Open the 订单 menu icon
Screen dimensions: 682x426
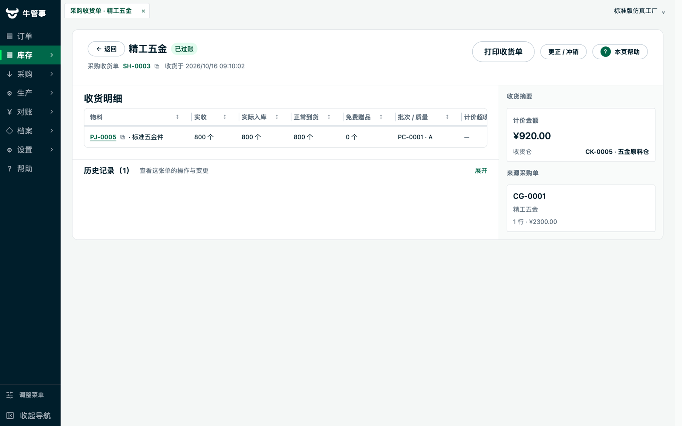click(x=9, y=36)
